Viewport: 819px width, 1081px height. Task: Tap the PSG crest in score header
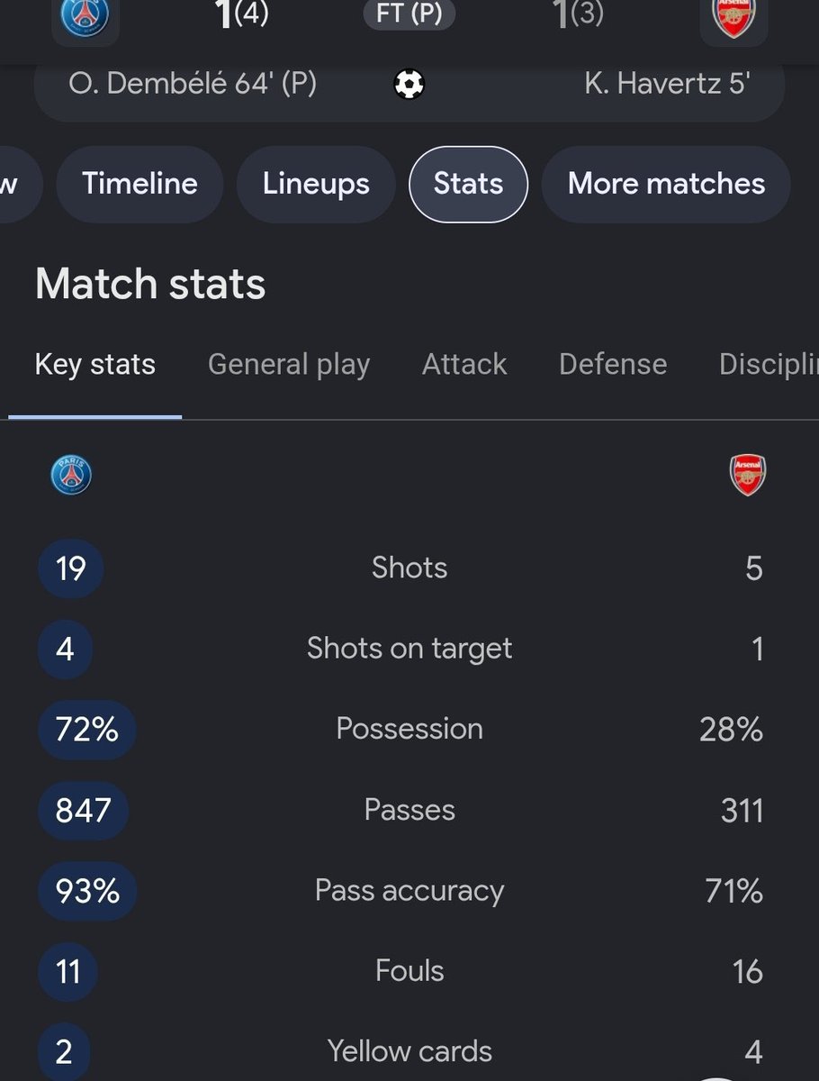click(85, 16)
